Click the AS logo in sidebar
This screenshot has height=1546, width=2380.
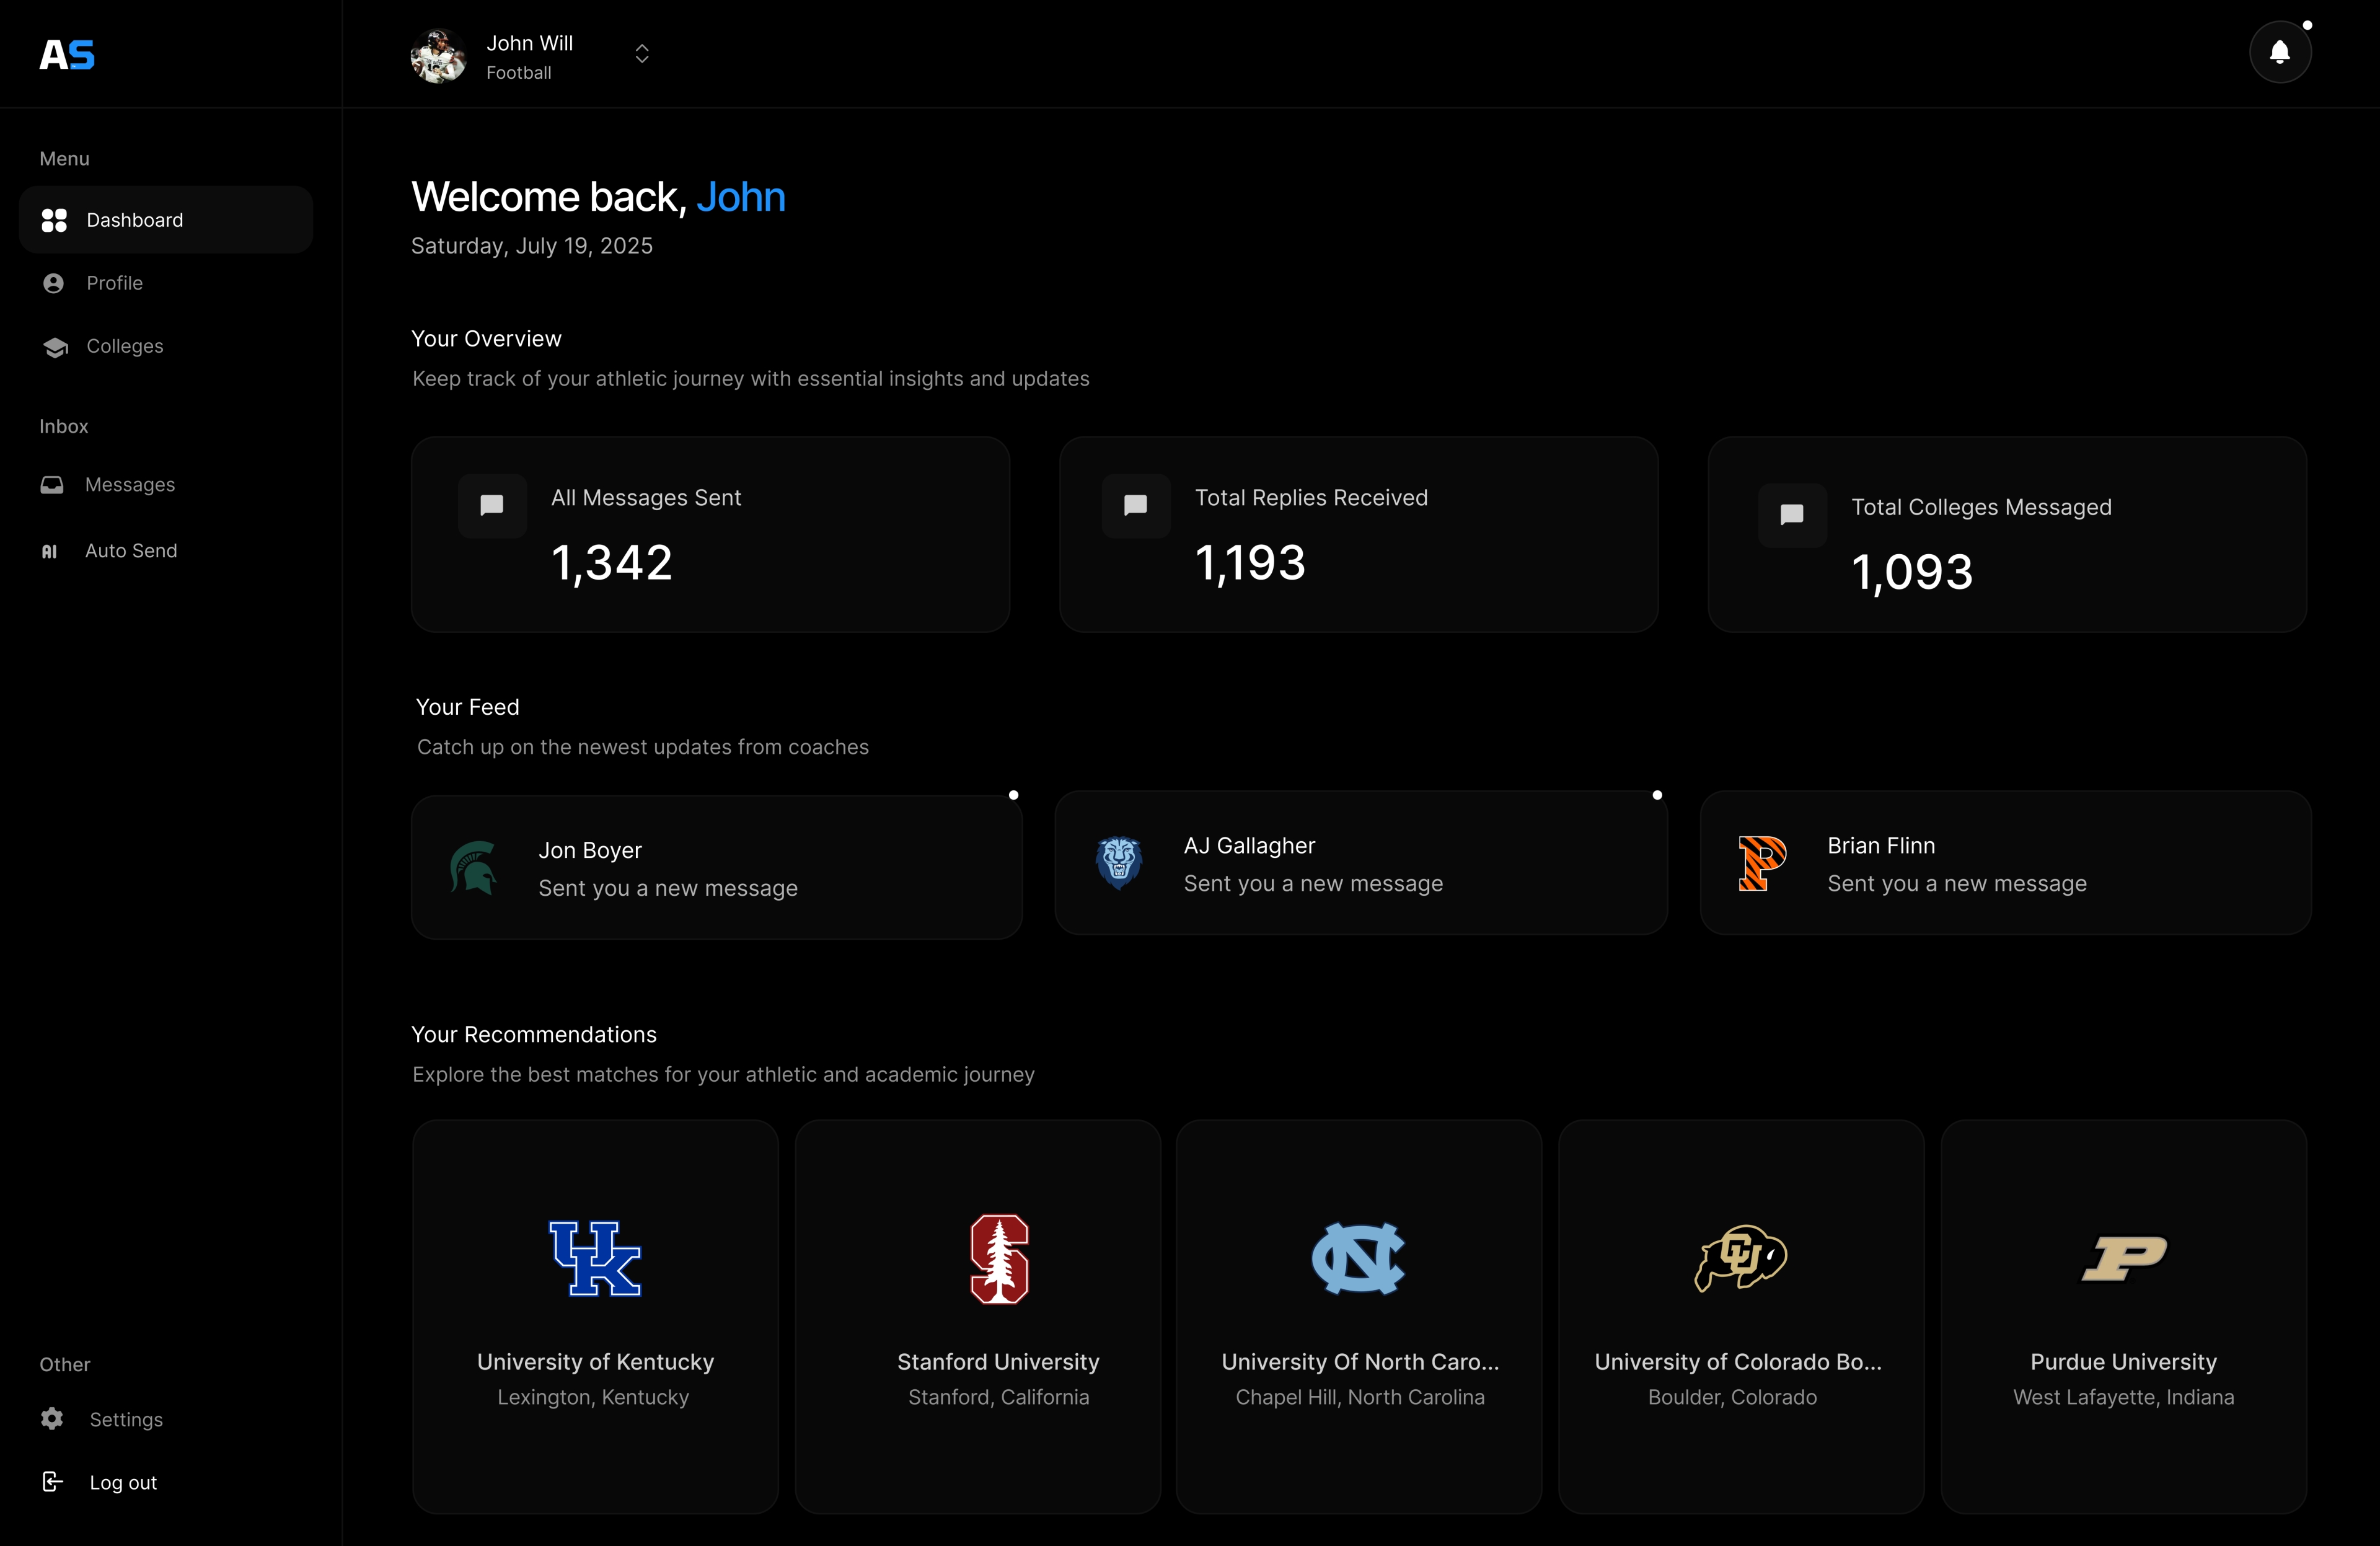[67, 55]
